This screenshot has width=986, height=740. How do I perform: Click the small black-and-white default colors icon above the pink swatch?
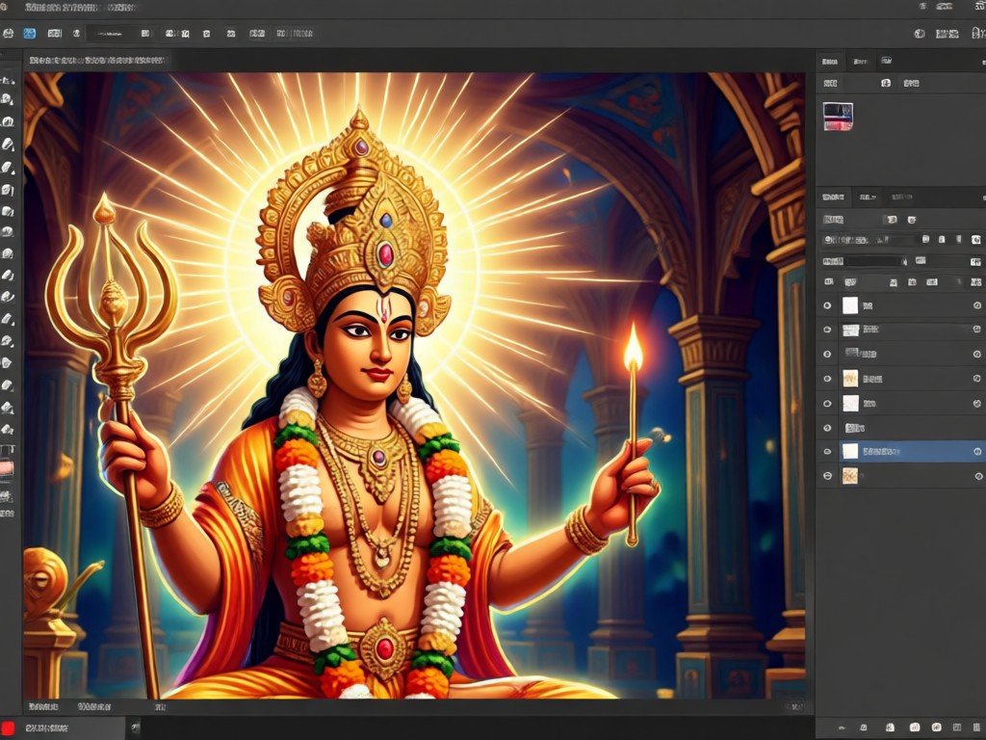(7, 451)
